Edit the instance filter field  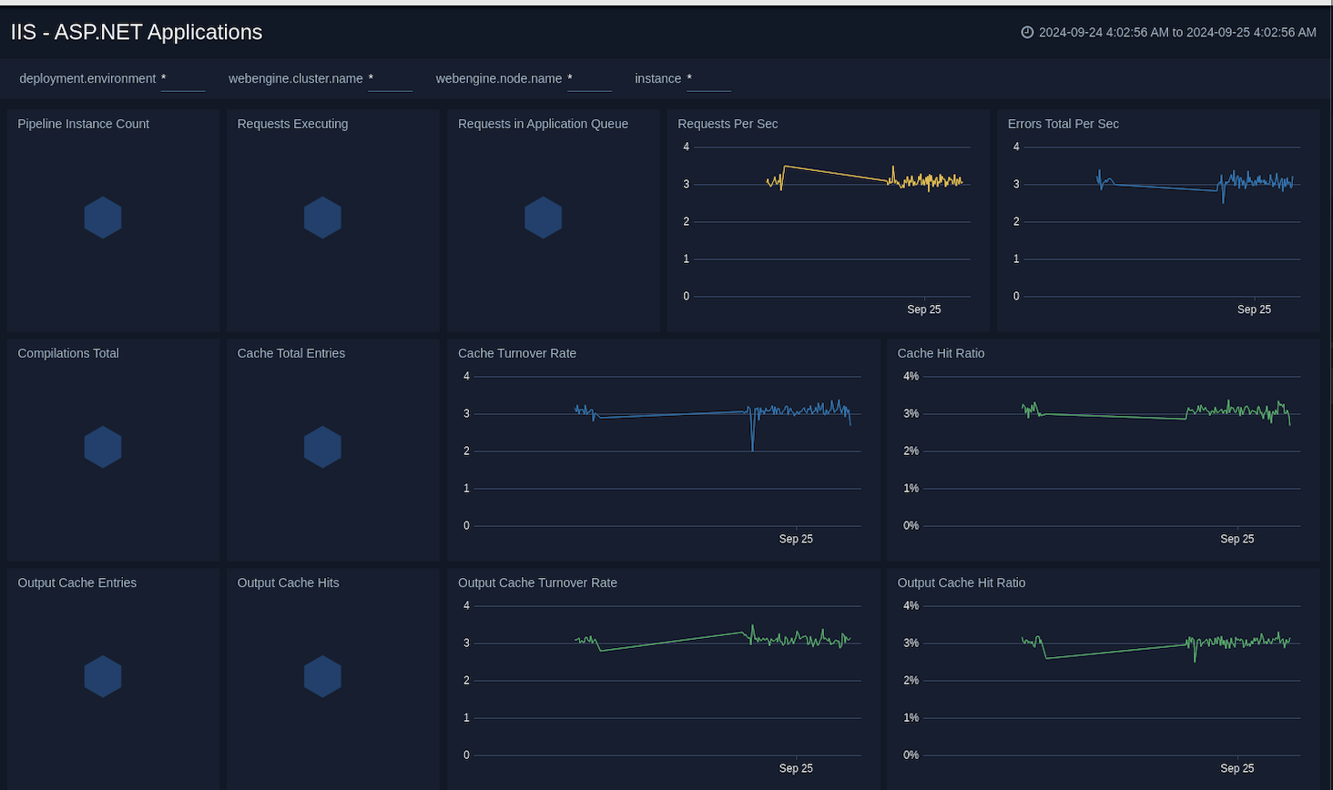[709, 79]
